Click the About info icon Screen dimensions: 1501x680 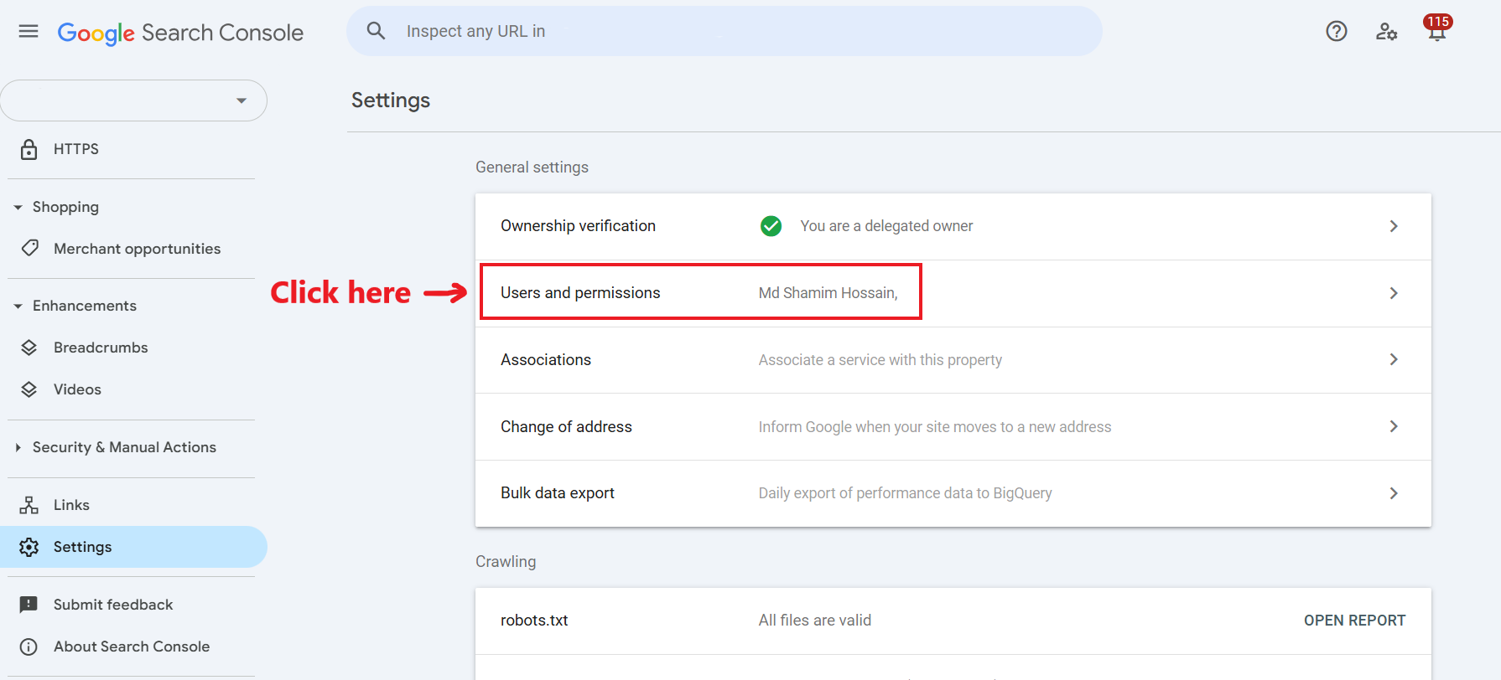29,647
